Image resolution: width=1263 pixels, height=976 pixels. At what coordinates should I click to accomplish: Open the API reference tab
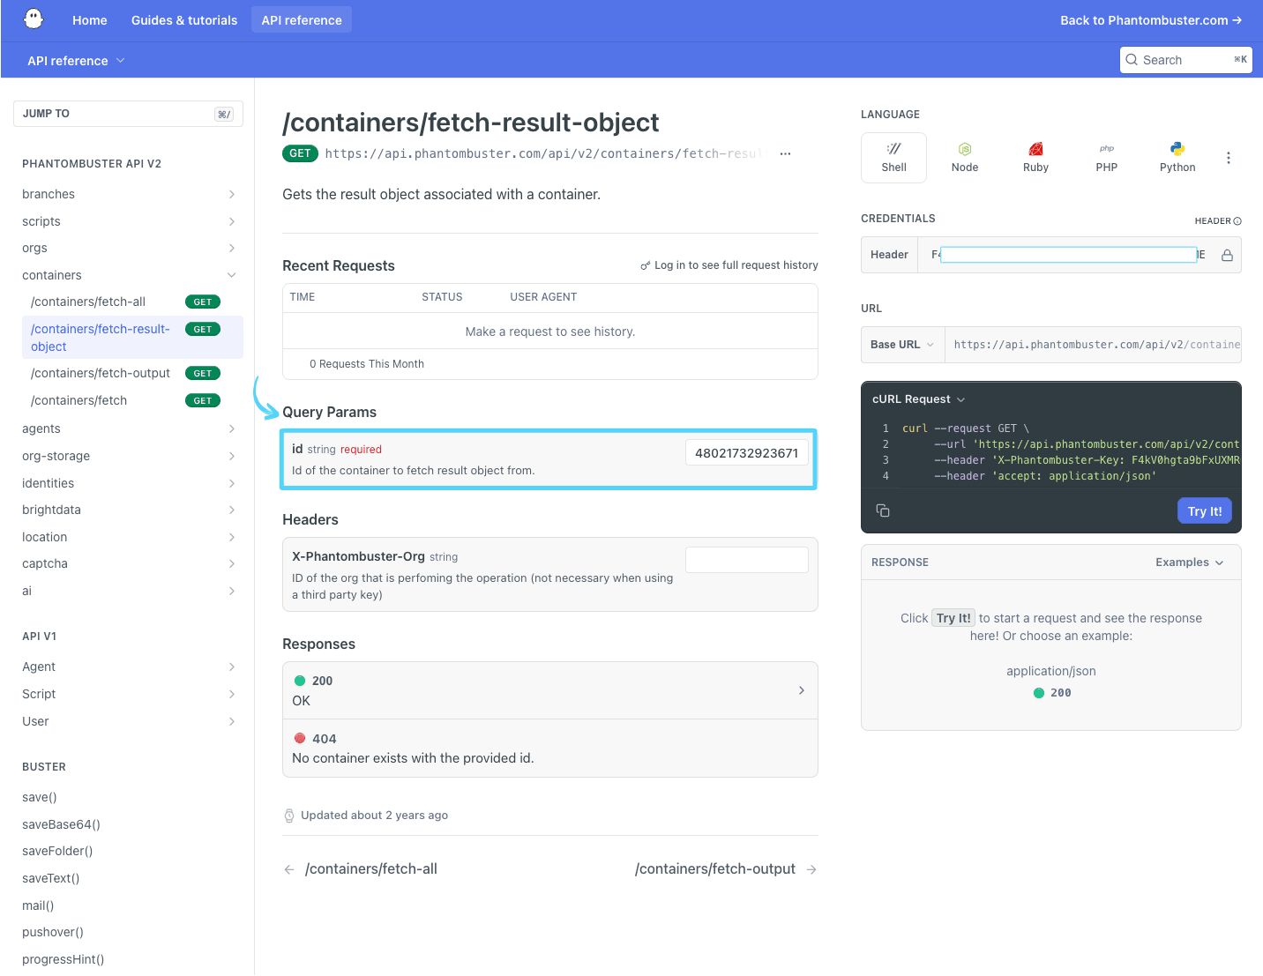click(x=302, y=20)
